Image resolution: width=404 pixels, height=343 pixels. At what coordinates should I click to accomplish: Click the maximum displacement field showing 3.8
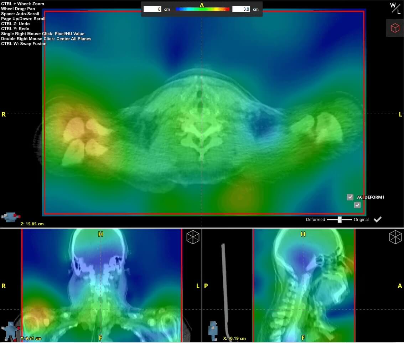tap(241, 9)
